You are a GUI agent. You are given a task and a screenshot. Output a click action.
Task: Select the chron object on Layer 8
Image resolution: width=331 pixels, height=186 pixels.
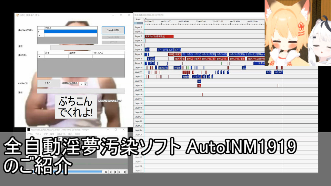152,59
